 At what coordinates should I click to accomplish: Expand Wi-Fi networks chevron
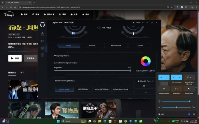[x=167, y=77]
